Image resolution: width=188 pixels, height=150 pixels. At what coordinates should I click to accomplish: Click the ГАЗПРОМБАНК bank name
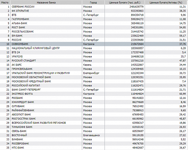click(20, 19)
